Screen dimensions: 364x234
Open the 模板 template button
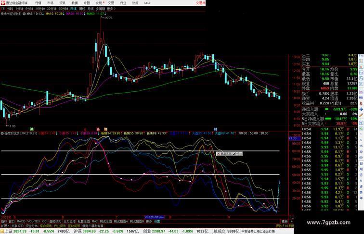point(285,222)
